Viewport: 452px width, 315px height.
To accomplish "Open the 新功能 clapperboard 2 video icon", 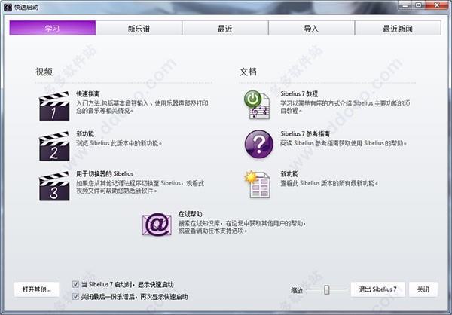I will click(x=54, y=146).
